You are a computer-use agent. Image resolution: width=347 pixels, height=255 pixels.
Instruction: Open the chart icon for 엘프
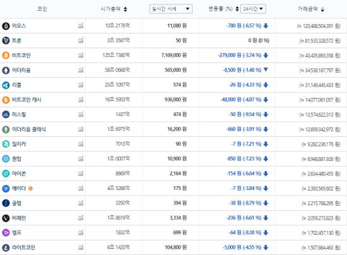pyautogui.click(x=81, y=233)
